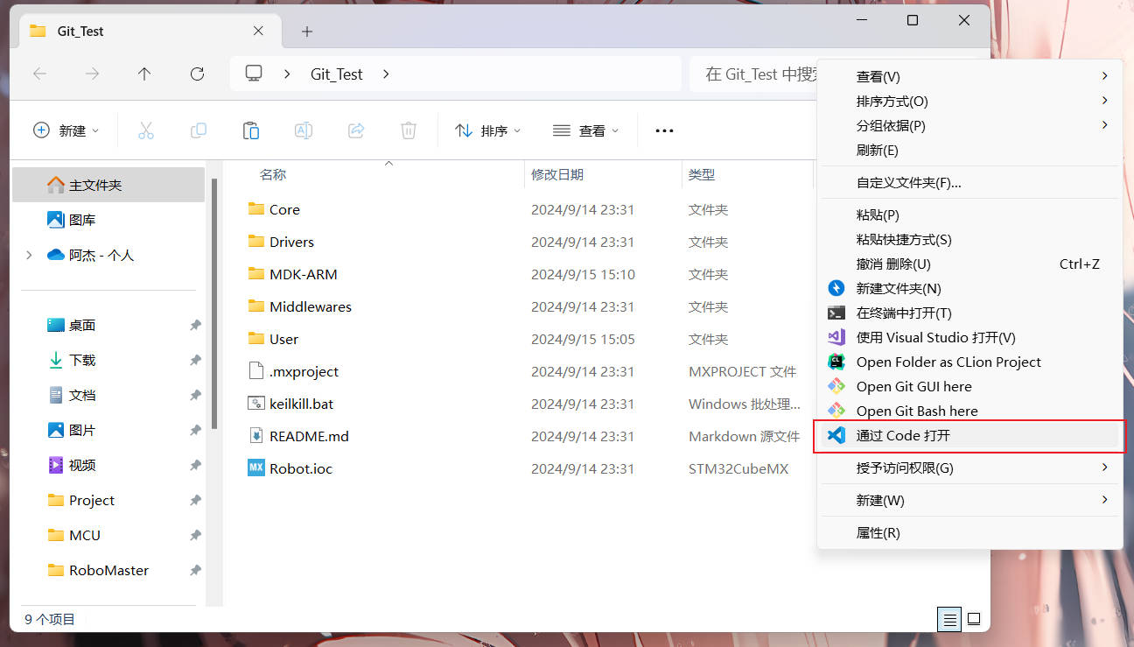The width and height of the screenshot is (1134, 647).
Task: Select Open Folder as CLion Project
Action: 948,362
